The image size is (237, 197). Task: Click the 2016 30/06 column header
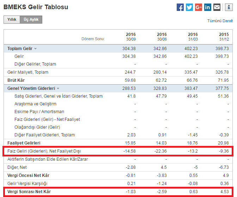coord(162,37)
